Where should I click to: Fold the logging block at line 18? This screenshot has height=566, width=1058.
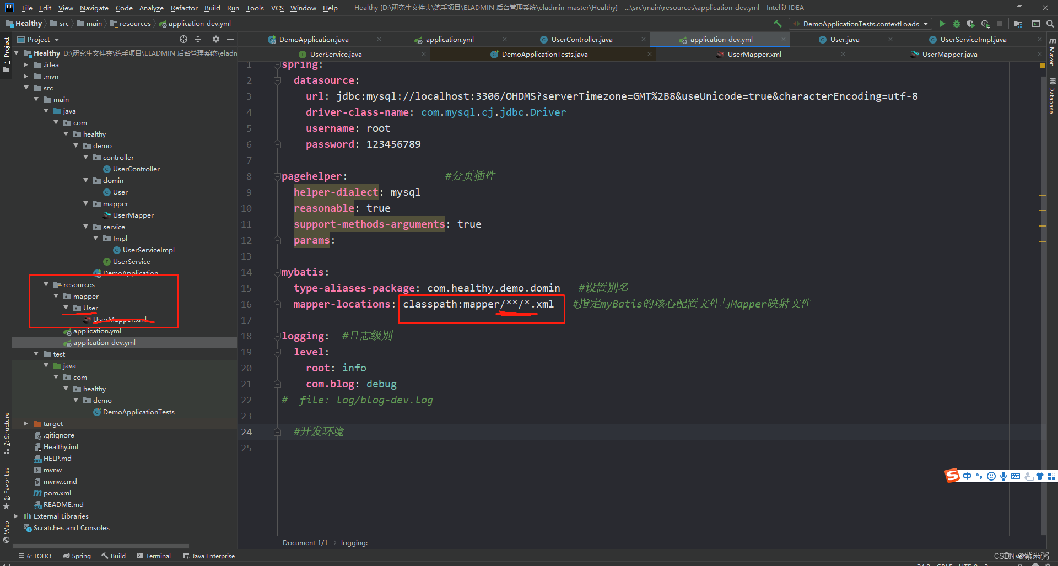[x=277, y=336]
